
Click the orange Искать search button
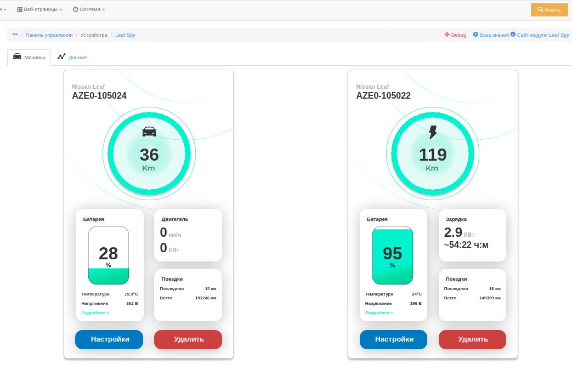pos(549,10)
